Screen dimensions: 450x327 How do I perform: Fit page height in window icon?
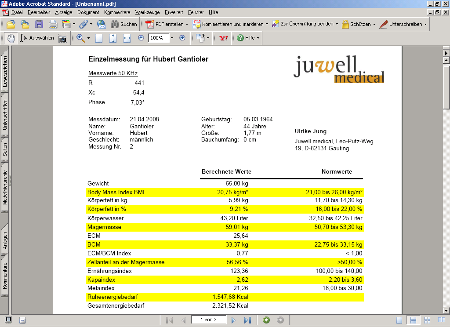click(113, 38)
